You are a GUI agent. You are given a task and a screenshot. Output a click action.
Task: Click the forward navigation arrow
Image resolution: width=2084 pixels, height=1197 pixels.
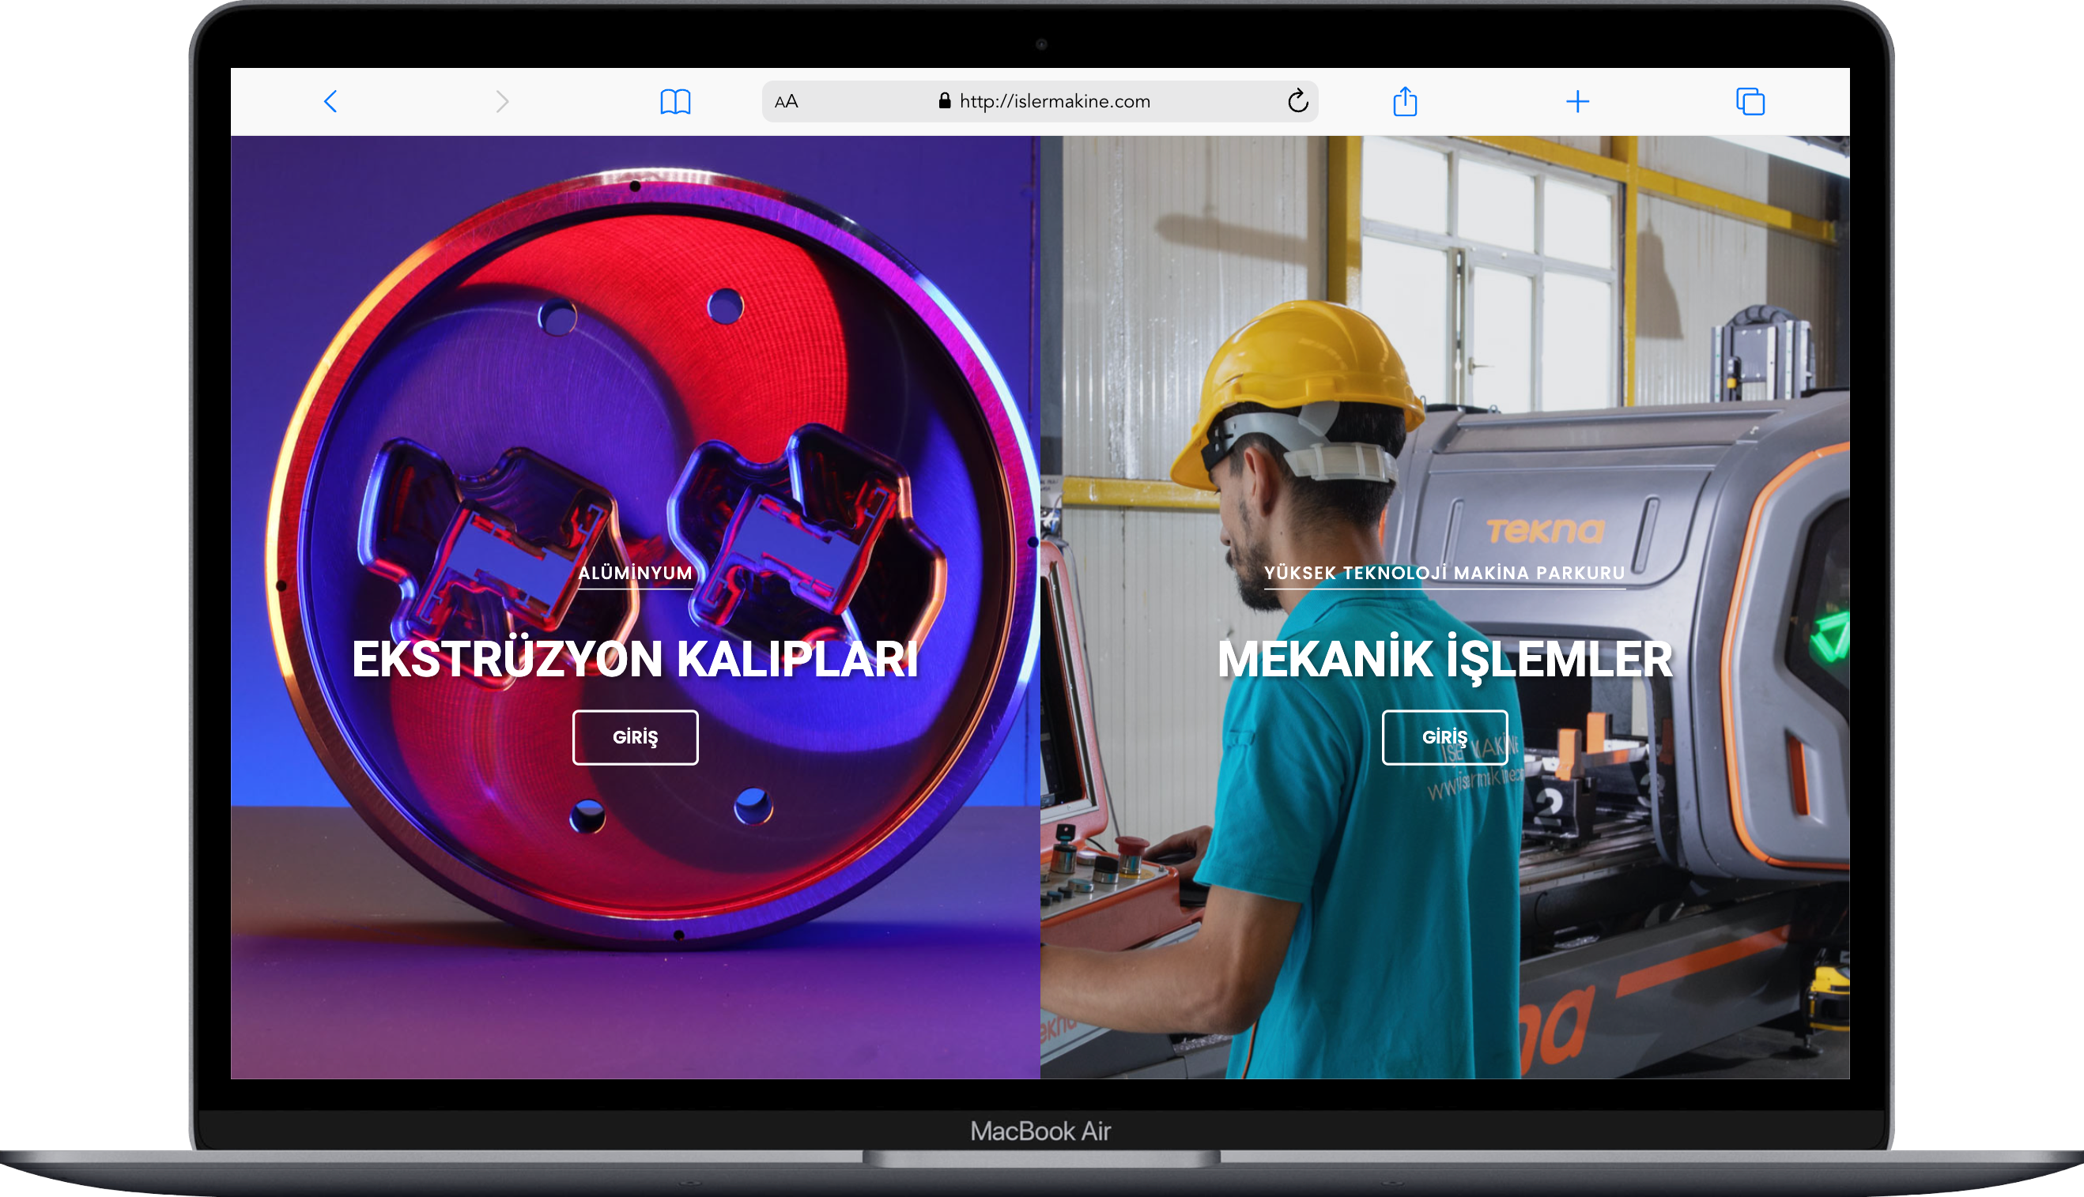[x=502, y=102]
